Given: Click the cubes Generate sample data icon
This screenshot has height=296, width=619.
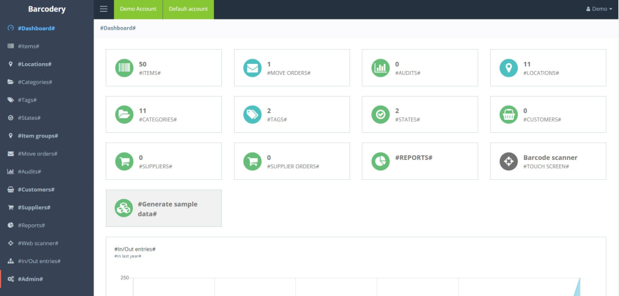Looking at the screenshot, I should pyautogui.click(x=124, y=208).
